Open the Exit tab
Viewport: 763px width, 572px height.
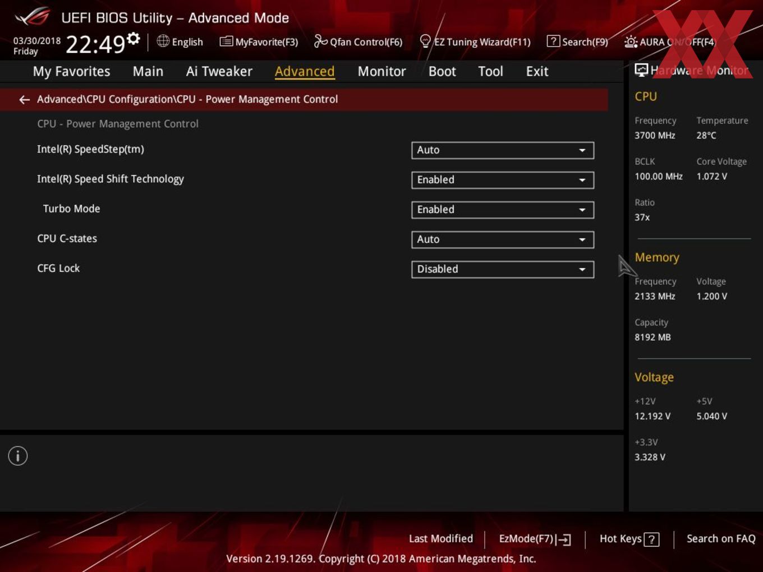537,71
